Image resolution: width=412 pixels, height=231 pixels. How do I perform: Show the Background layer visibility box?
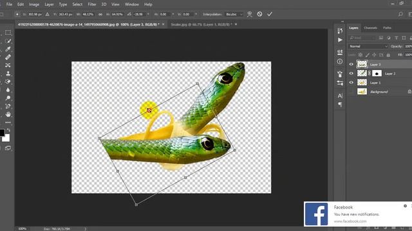[351, 92]
